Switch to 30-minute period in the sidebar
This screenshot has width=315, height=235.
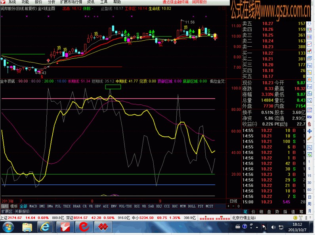click(x=309, y=183)
